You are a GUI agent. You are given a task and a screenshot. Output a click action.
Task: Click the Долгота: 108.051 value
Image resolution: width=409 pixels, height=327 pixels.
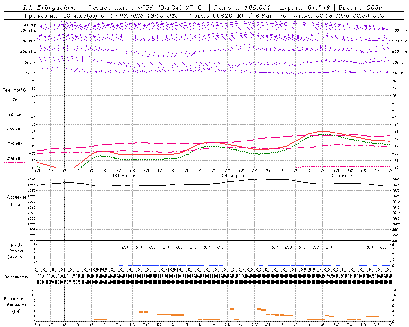tap(242, 8)
